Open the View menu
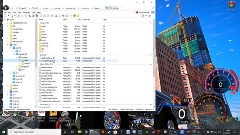 click(x=19, y=12)
